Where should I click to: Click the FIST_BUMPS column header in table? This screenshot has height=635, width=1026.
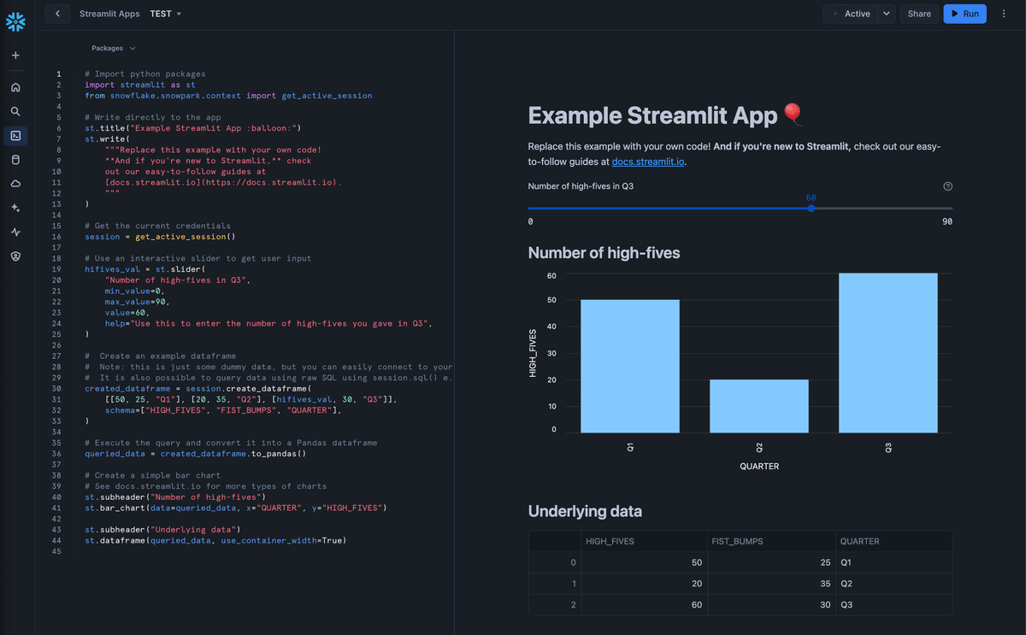point(770,541)
